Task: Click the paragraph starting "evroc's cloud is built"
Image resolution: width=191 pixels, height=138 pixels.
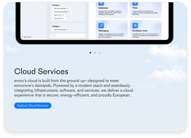Action: click(74, 88)
